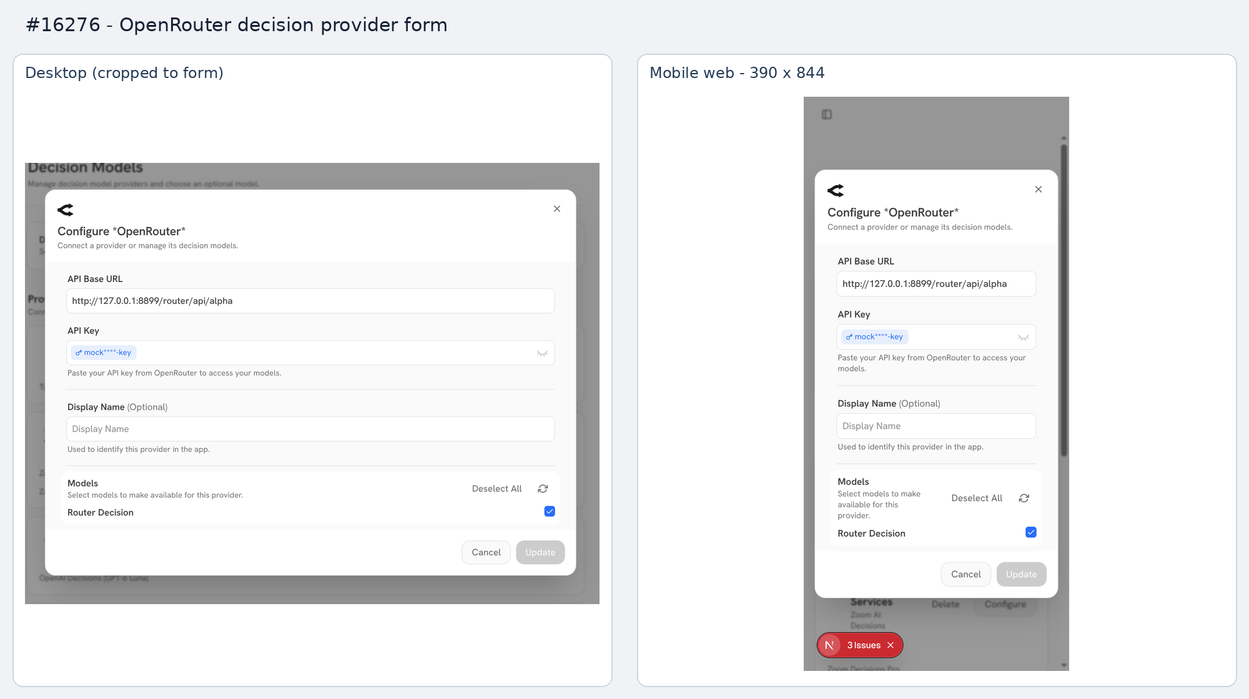Click the desktop 'Configure *OpenRouter*' heading

point(121,232)
